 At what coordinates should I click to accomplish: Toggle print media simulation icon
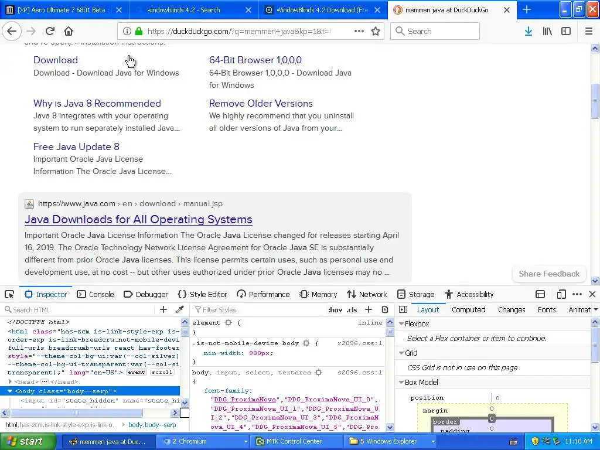pyautogui.click(x=385, y=309)
